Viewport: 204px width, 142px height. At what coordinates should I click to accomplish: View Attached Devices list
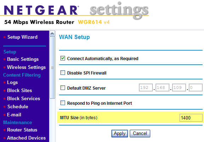27,138
